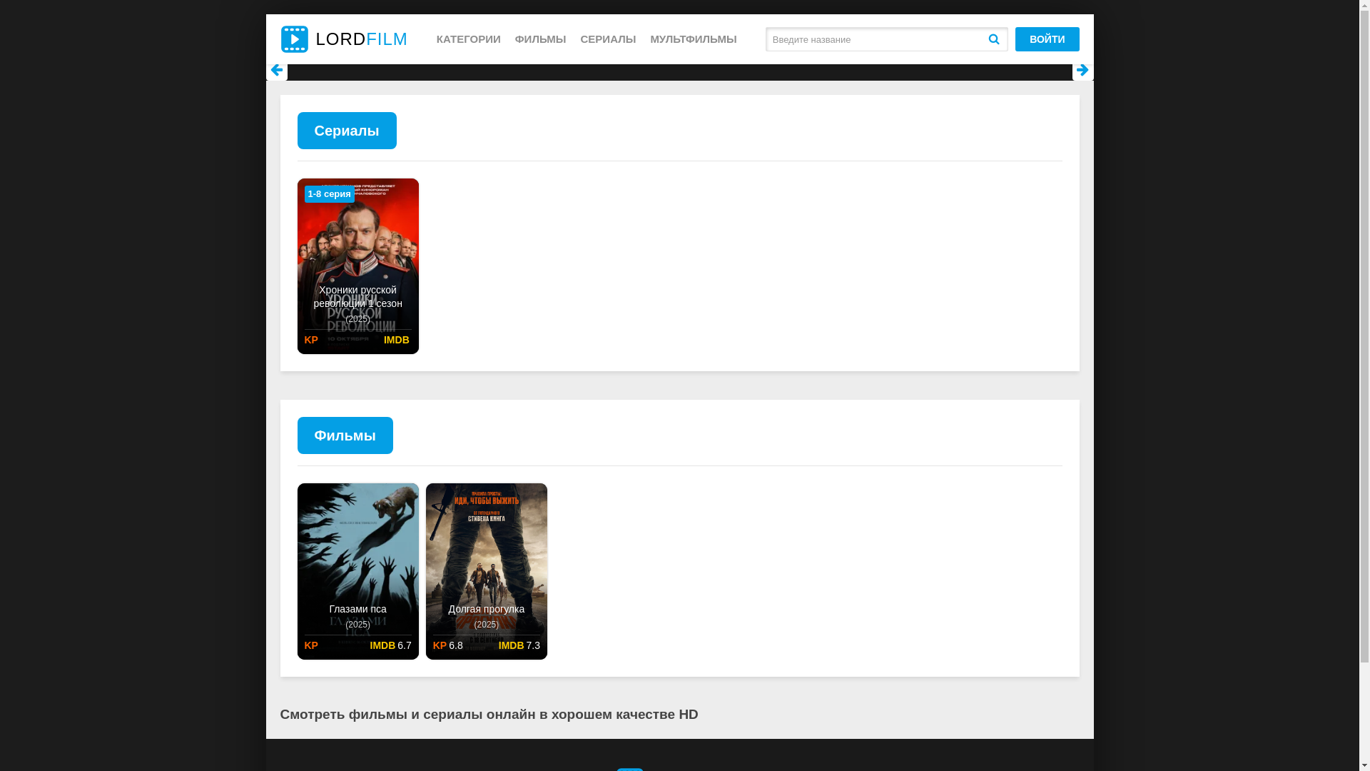The width and height of the screenshot is (1370, 771).
Task: Click the Сериалы section heading button
Action: coord(347,131)
